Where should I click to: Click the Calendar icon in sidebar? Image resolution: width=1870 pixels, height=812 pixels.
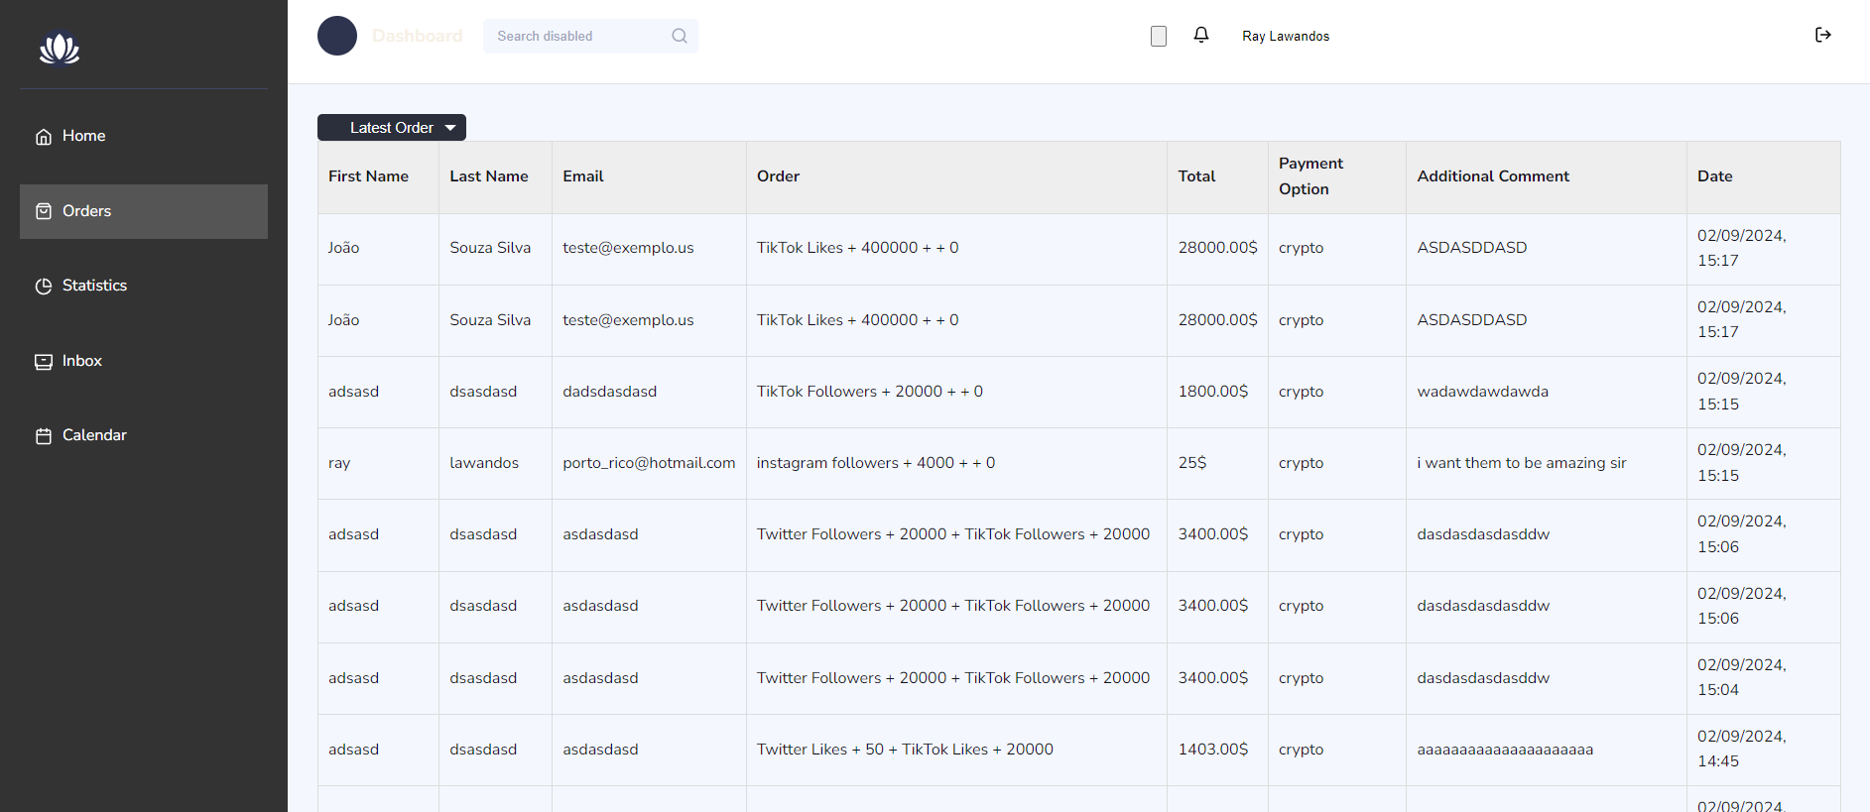point(44,436)
